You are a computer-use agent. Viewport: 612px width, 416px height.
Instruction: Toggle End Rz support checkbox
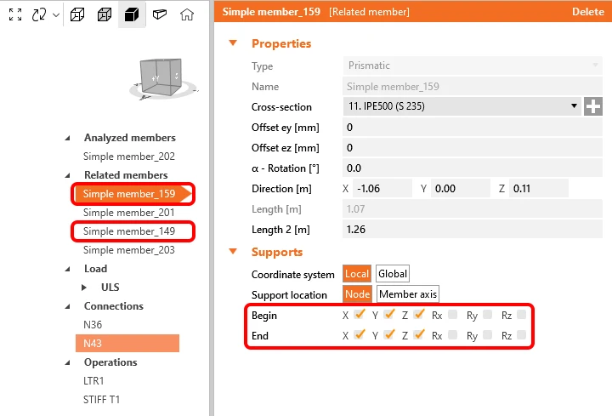[521, 335]
